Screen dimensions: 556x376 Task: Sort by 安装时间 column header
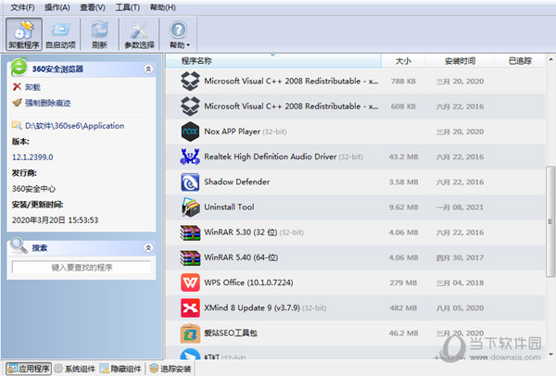pos(460,60)
